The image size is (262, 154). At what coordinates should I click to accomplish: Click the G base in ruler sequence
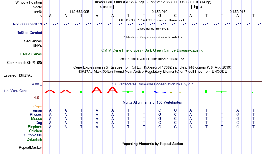(x=160, y=16)
